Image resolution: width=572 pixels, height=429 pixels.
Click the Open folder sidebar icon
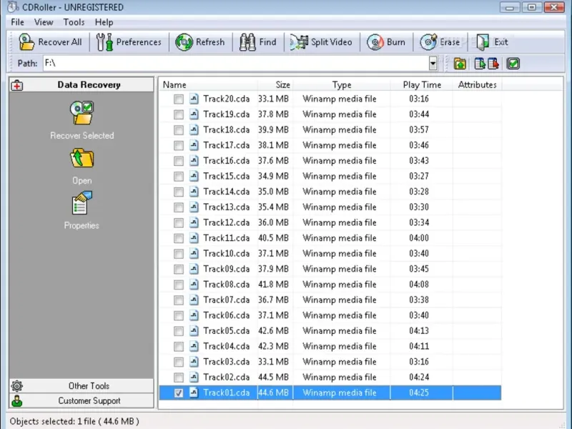pos(82,158)
